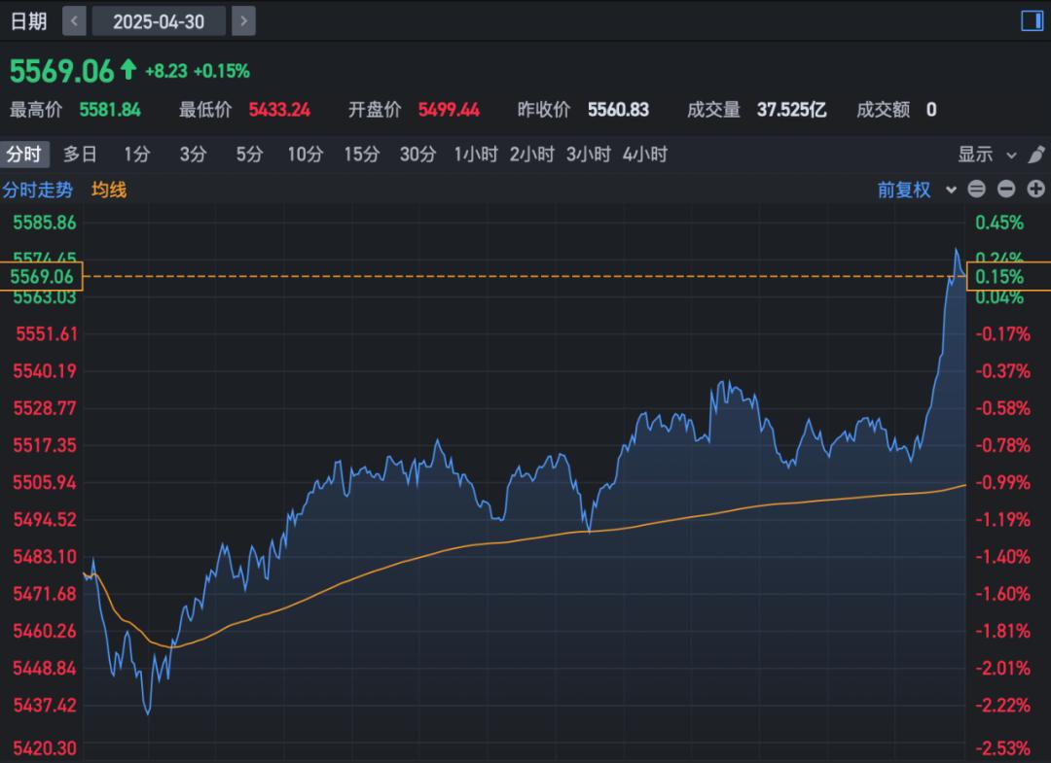Image resolution: width=1051 pixels, height=763 pixels.
Task: Switch to the 4小时 interval
Action: tap(644, 154)
